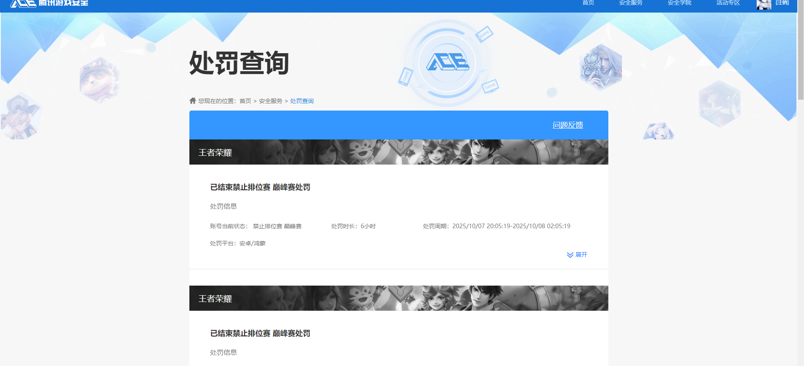Image resolution: width=804 pixels, height=366 pixels.
Task: Open the ACE Tencent game security logo
Action: (49, 3)
